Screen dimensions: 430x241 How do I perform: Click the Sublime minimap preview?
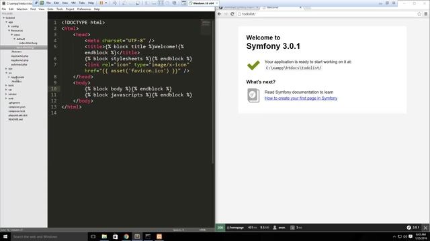(x=206, y=27)
